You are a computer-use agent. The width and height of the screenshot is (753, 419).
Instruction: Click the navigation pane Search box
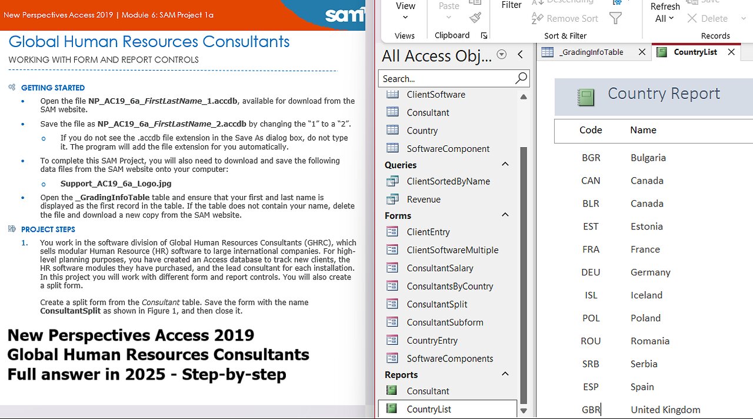point(447,78)
